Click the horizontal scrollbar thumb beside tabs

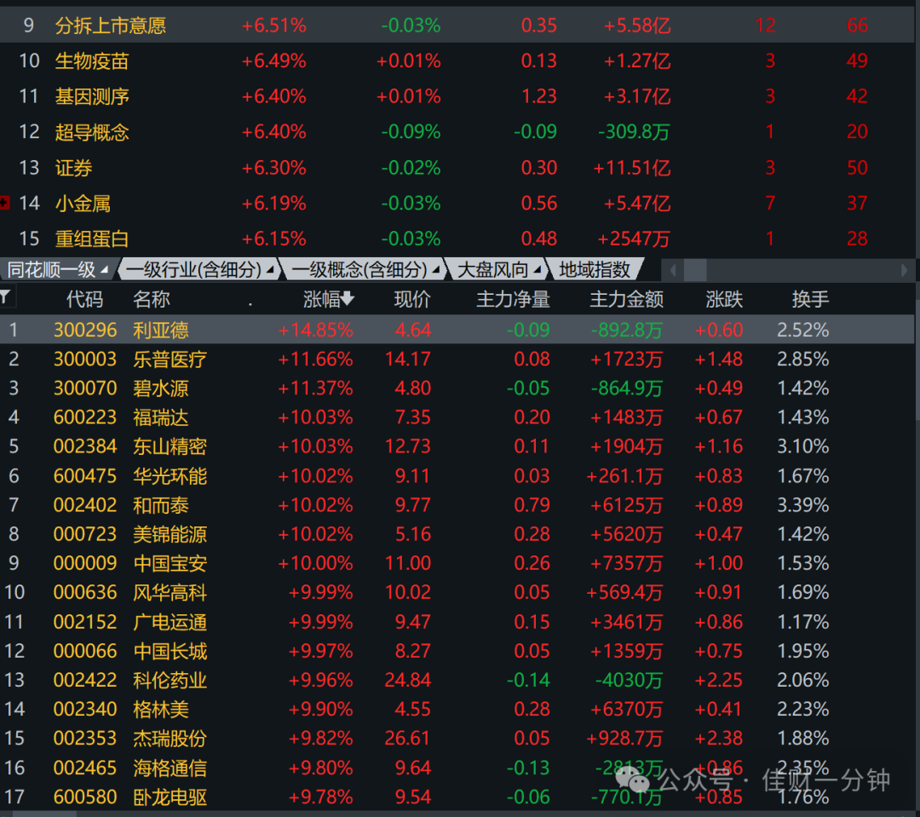pyautogui.click(x=695, y=270)
